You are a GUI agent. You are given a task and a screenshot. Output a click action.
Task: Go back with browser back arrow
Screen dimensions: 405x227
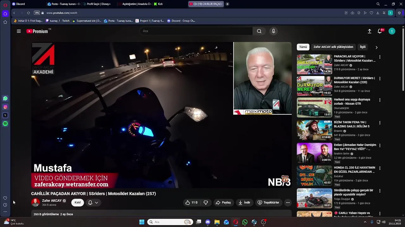(x=14, y=13)
